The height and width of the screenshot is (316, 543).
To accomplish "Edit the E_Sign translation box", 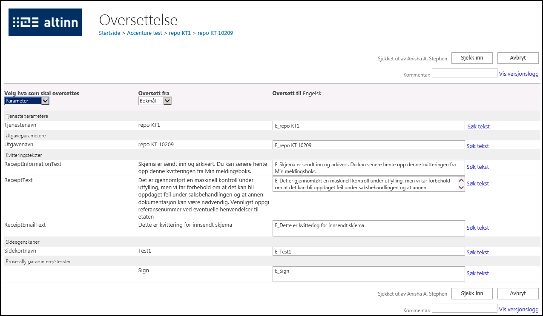I will [x=368, y=274].
